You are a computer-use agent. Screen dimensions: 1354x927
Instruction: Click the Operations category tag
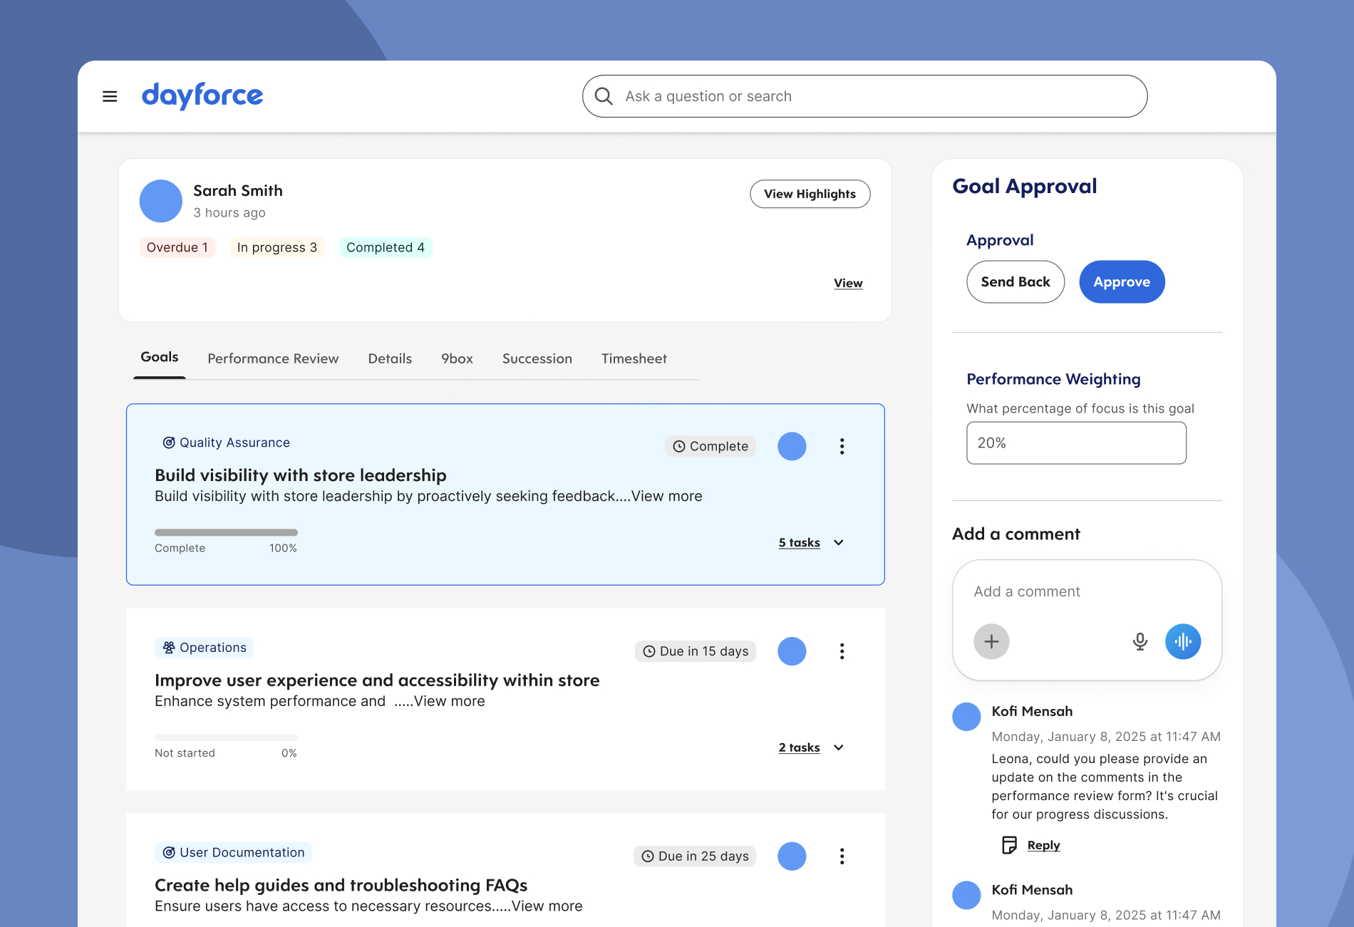tap(205, 648)
